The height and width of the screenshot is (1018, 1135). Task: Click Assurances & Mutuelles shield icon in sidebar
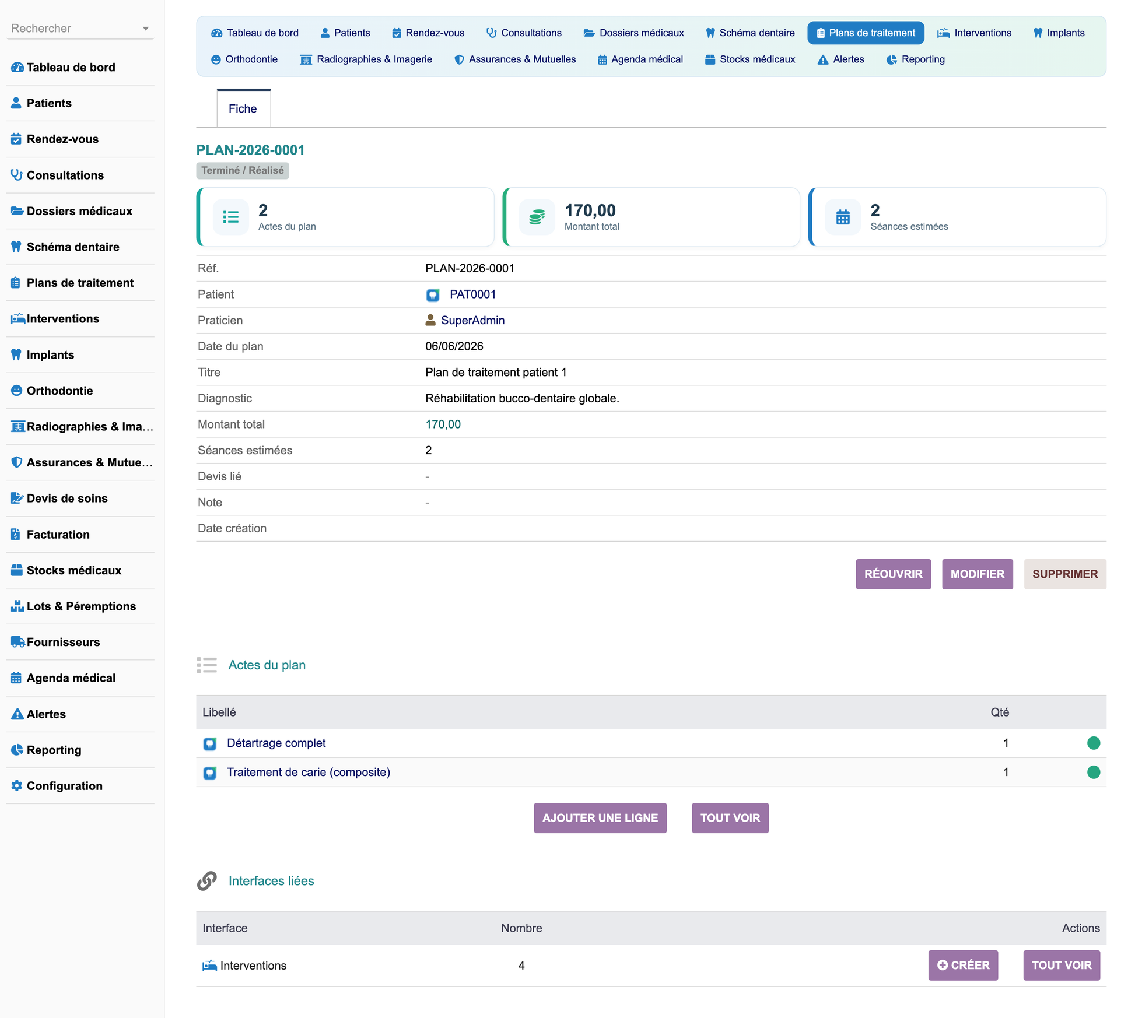point(16,462)
